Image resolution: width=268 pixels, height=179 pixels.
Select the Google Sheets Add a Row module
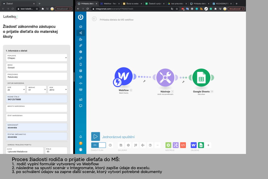[201, 78]
